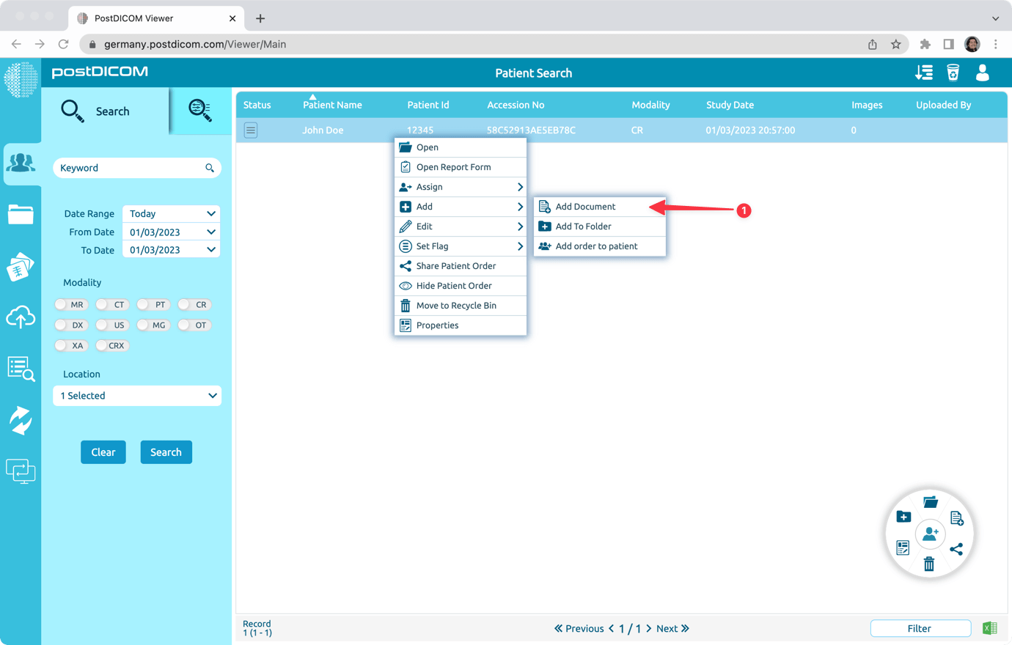The width and height of the screenshot is (1012, 645).
Task: Select the CT modality filter
Action: (x=112, y=304)
